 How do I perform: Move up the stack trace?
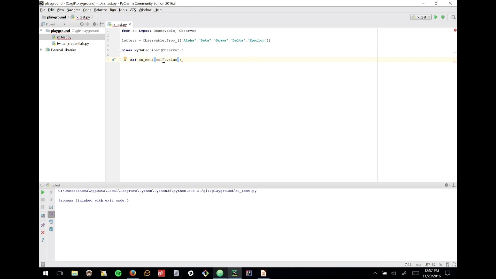click(x=51, y=192)
